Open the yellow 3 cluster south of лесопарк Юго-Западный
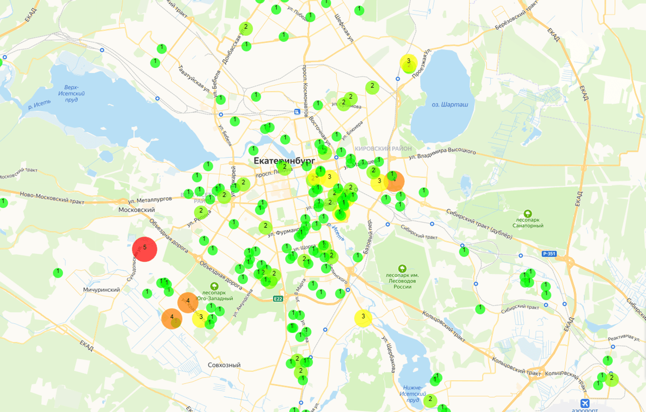The image size is (646, 412). point(201,318)
